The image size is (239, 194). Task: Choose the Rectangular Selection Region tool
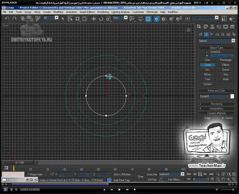point(77,19)
